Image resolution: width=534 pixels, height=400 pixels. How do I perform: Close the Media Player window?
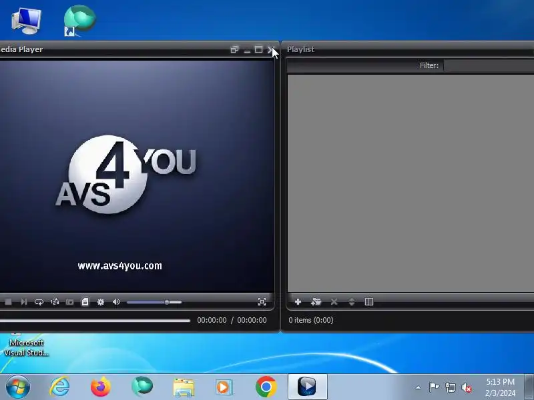tap(270, 49)
